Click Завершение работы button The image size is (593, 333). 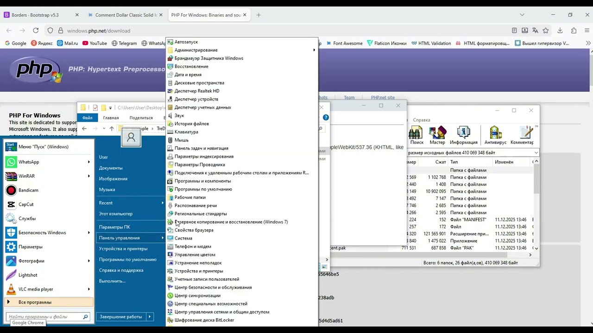121,317
